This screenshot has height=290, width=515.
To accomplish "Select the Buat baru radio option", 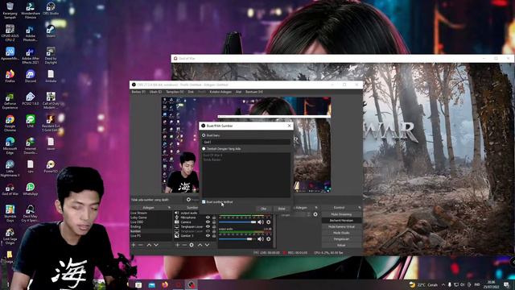I will (204, 135).
